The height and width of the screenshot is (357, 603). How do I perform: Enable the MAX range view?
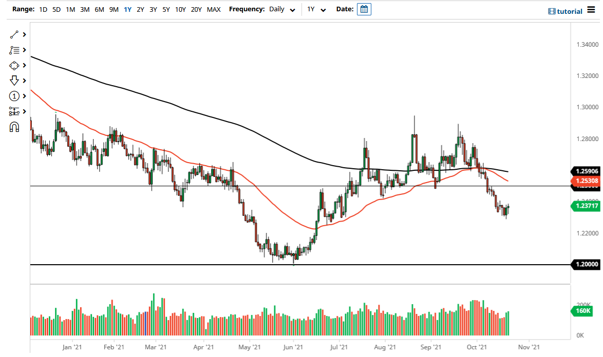coord(214,9)
